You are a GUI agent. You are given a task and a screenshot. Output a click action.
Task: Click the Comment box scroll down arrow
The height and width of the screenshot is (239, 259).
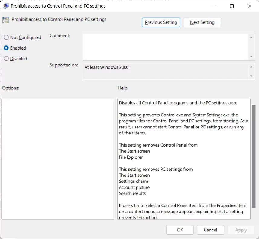point(251,57)
